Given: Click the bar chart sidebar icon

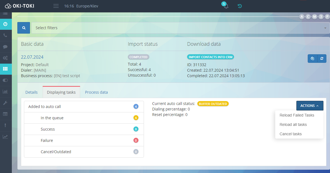Looking at the screenshot, I should pyautogui.click(x=5, y=91).
